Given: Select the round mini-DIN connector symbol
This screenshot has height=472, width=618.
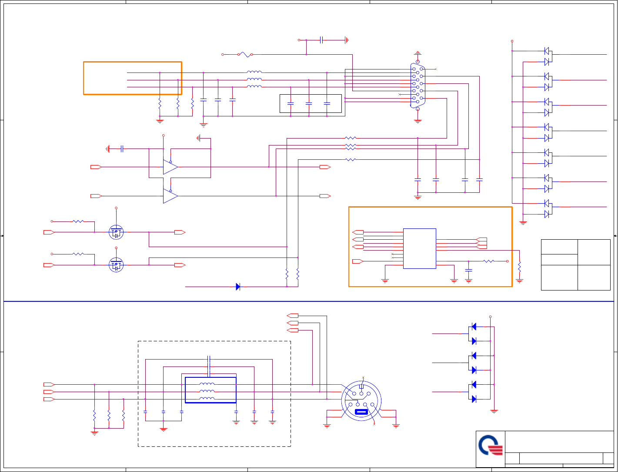Looking at the screenshot, I should pos(361,400).
